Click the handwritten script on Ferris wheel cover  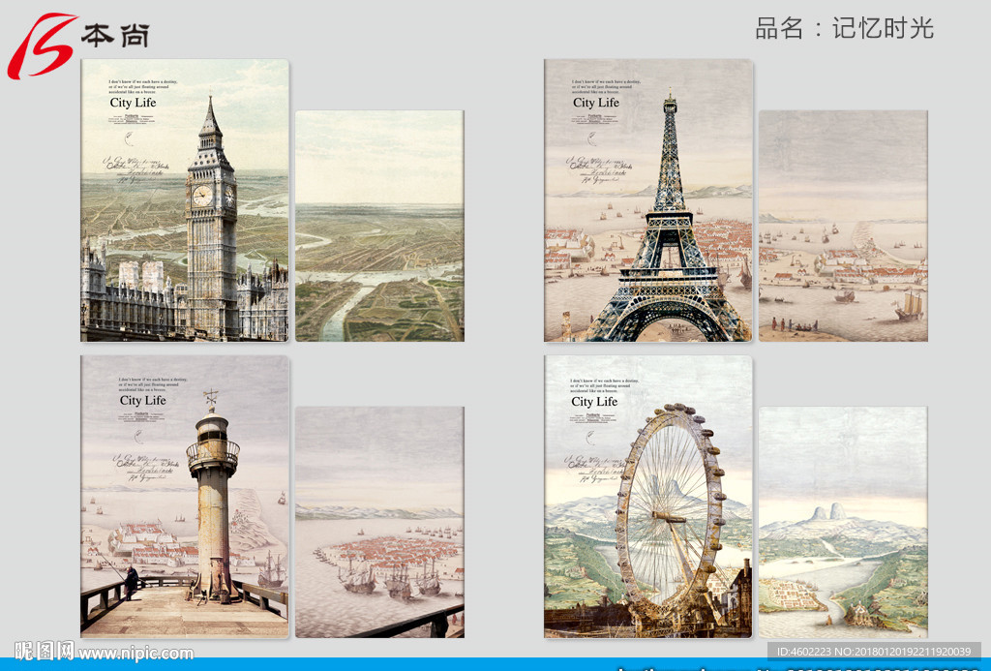(x=595, y=470)
